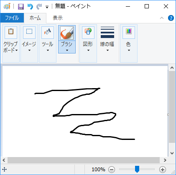
Task: Open the blue help question mark
Action: pos(171,18)
